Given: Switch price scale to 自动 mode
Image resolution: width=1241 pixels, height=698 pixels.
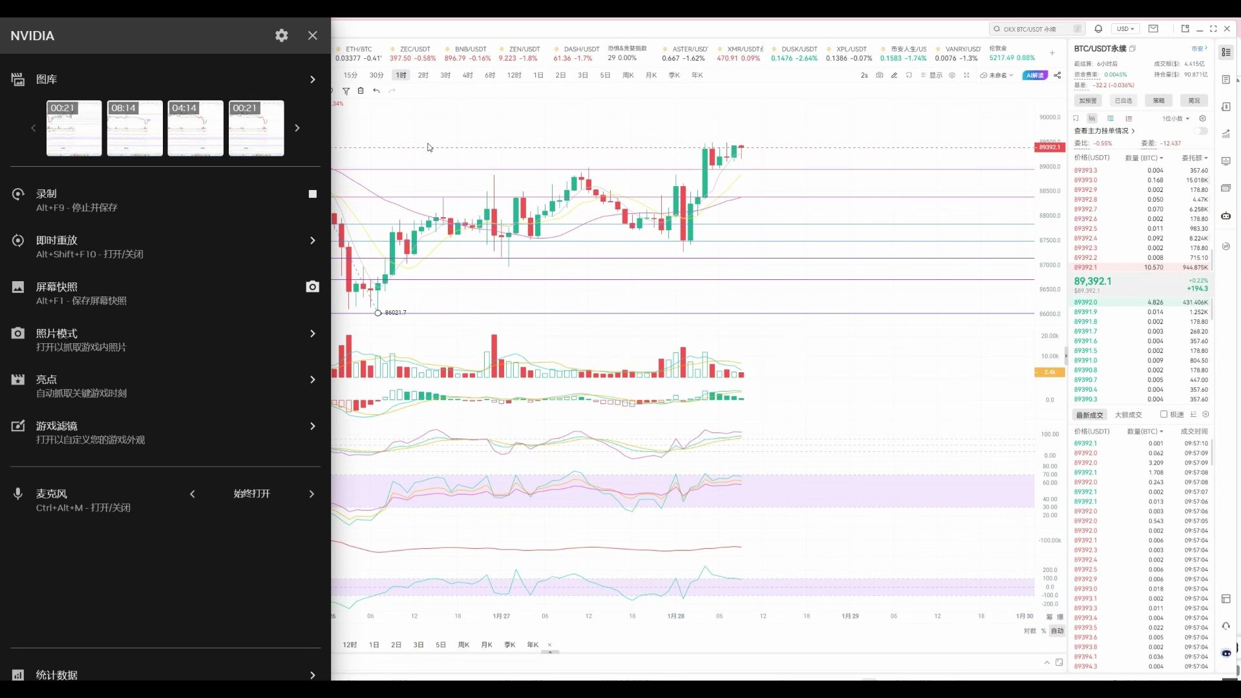Looking at the screenshot, I should [1057, 631].
